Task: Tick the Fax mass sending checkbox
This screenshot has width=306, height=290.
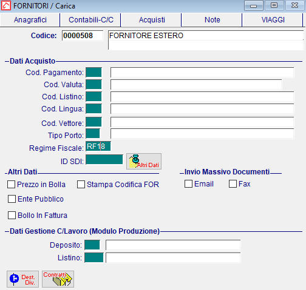Action: [233, 184]
